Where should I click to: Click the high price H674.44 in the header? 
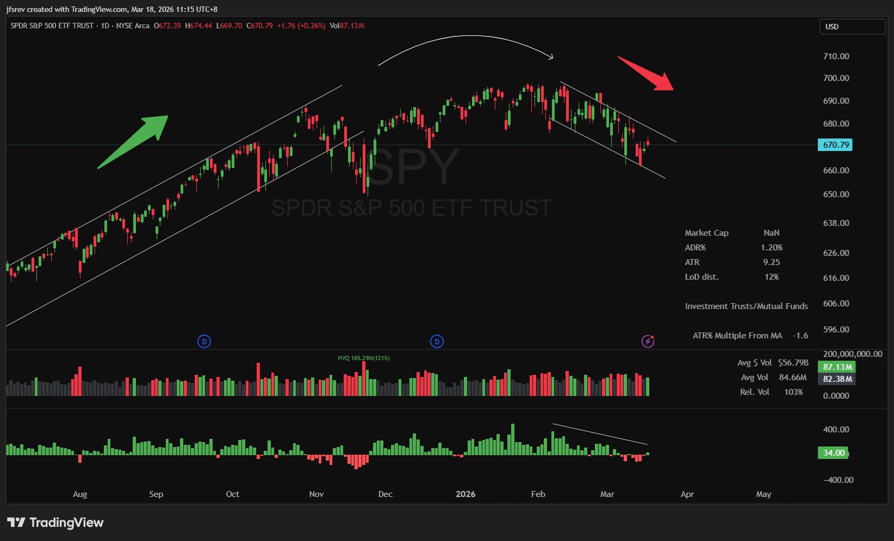point(198,26)
